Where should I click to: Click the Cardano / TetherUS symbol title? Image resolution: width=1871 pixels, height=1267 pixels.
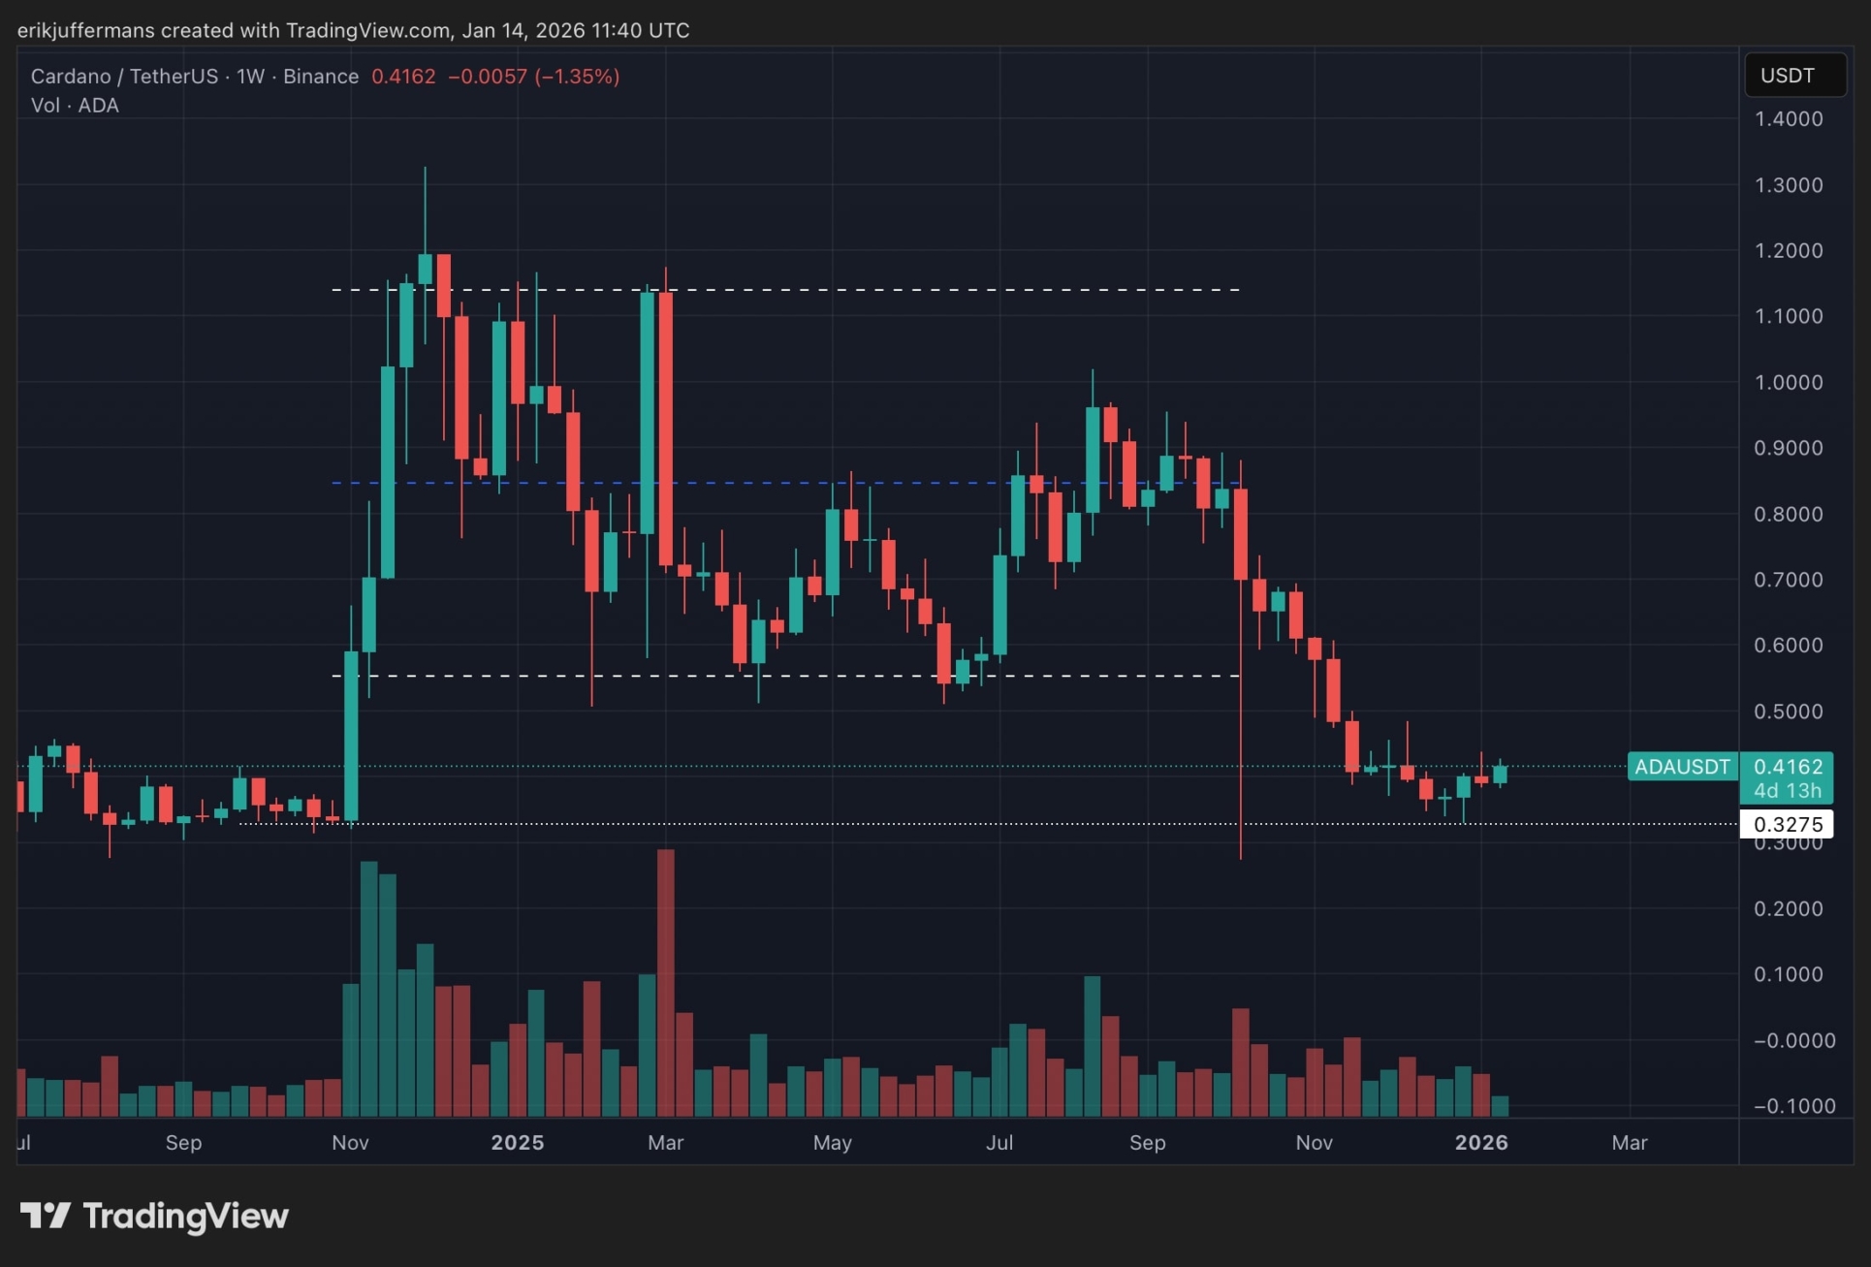(124, 77)
